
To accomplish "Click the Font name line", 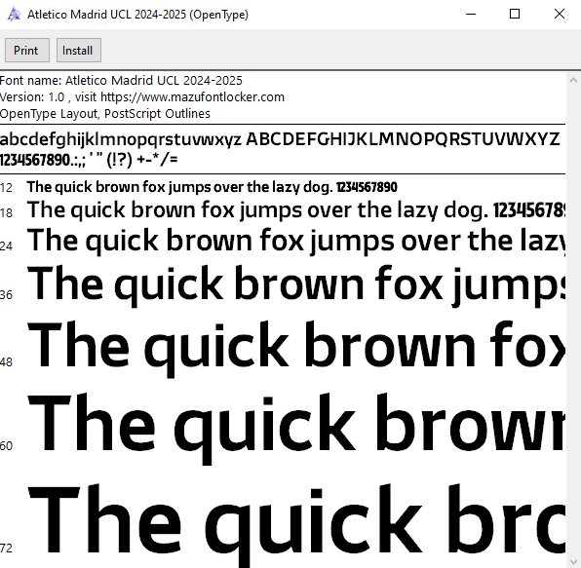I will pos(121,80).
